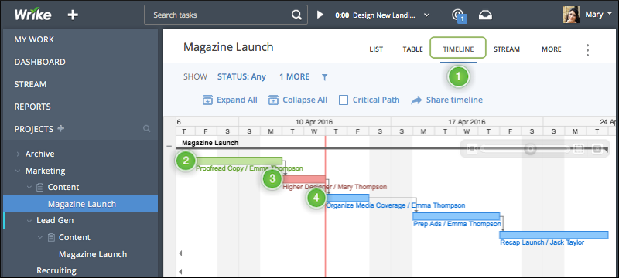
Task: Switch to the TIMELINE tab
Action: click(x=458, y=49)
